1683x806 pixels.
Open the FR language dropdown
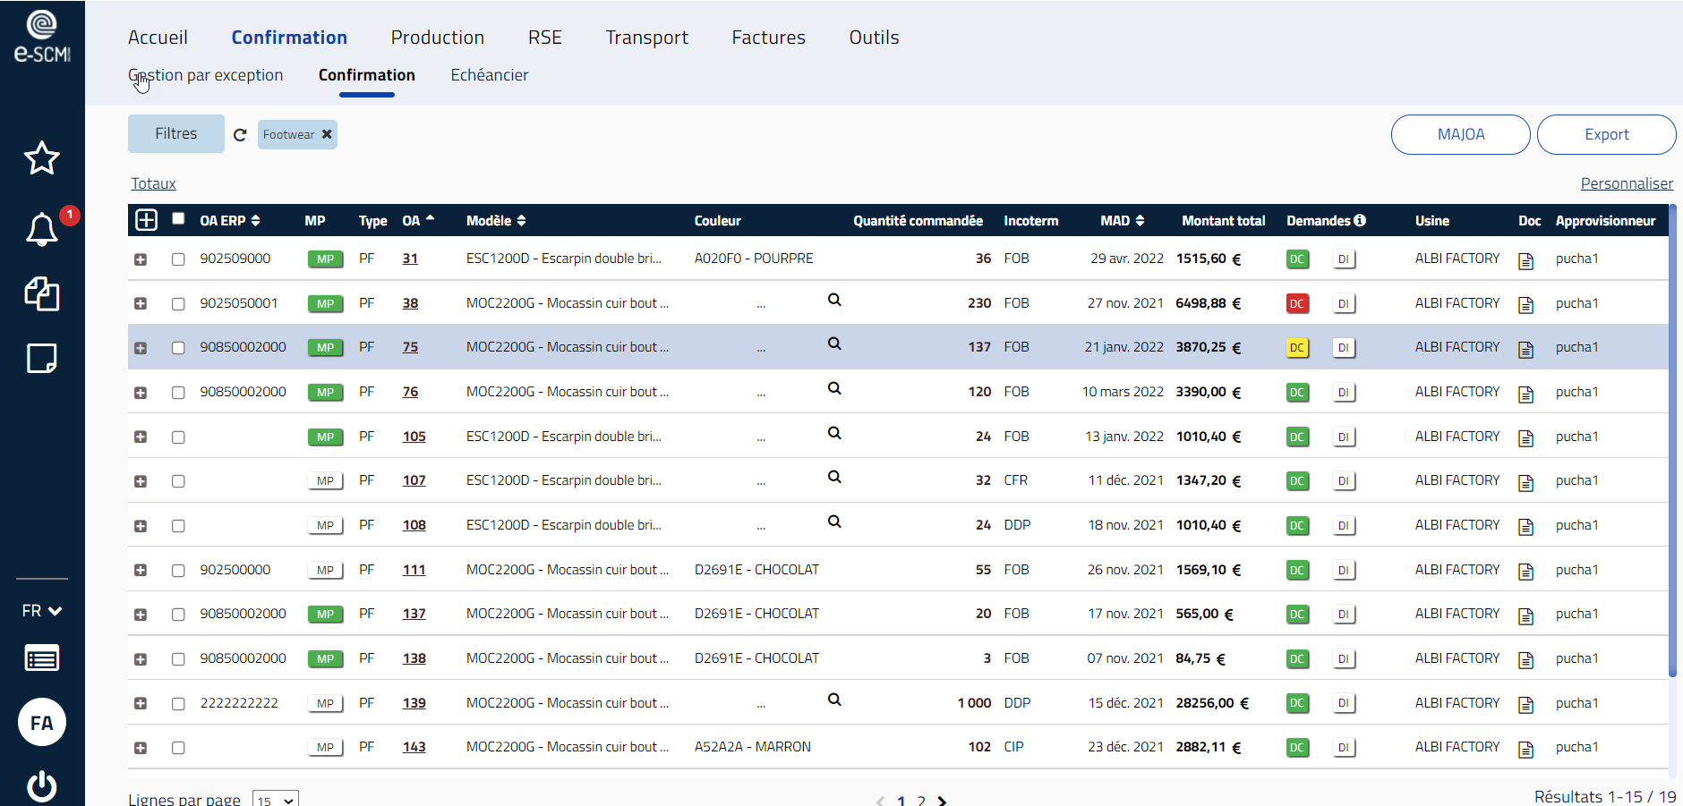point(41,610)
